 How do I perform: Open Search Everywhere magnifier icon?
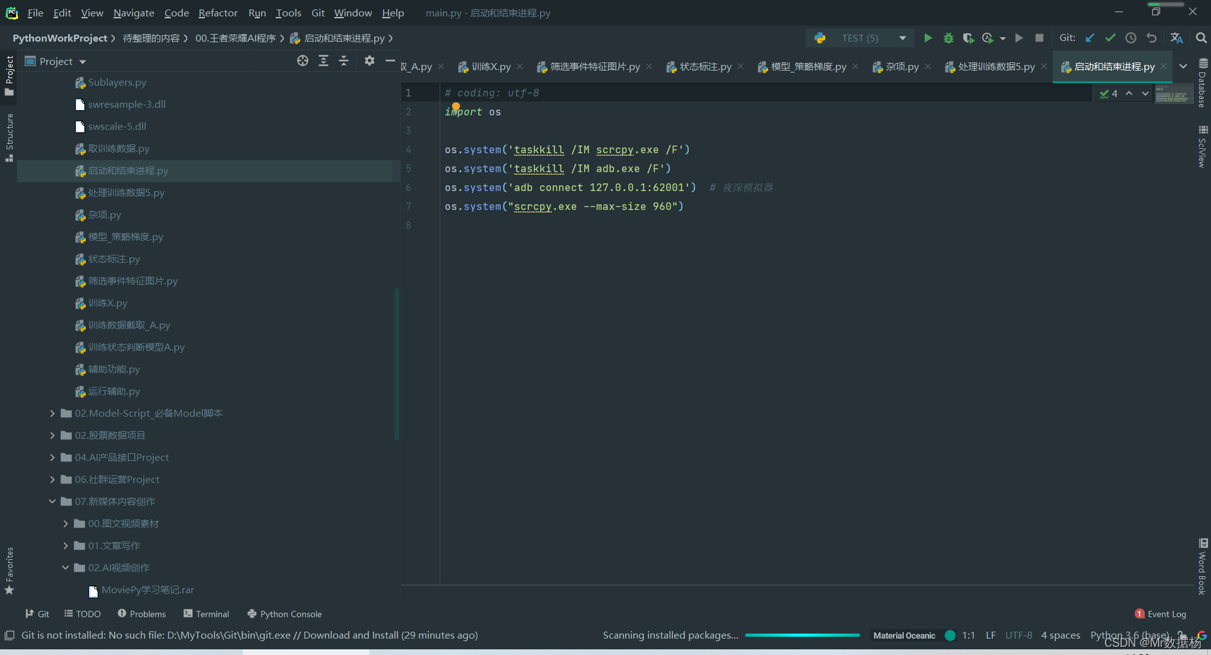tap(1202, 38)
